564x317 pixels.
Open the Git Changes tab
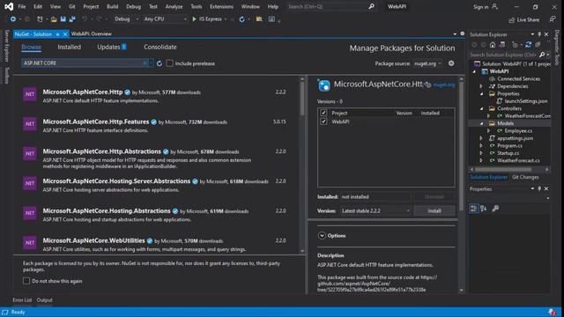525,177
